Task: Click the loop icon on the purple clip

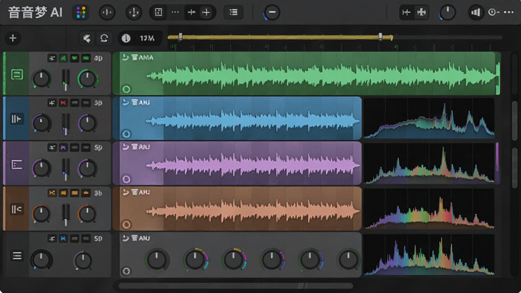Action: coord(125,147)
